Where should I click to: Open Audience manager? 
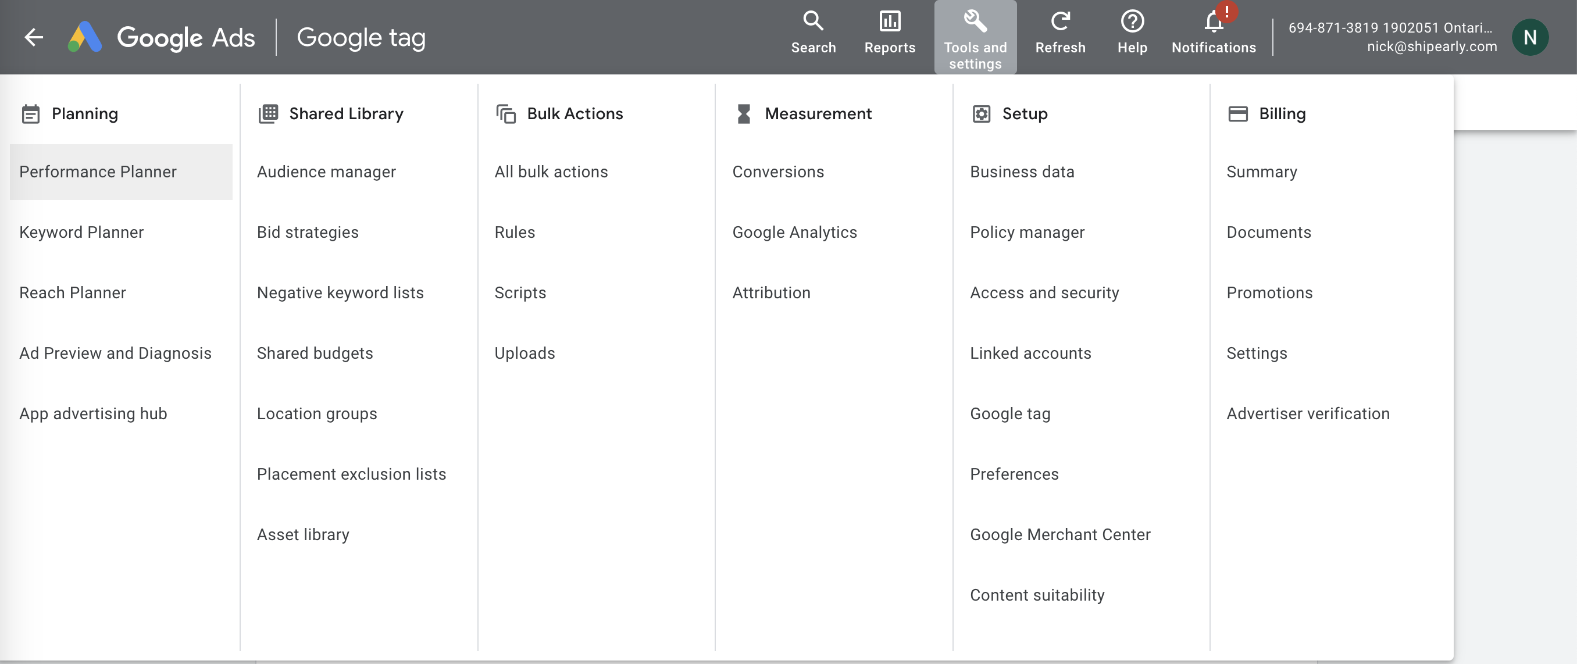pos(326,172)
